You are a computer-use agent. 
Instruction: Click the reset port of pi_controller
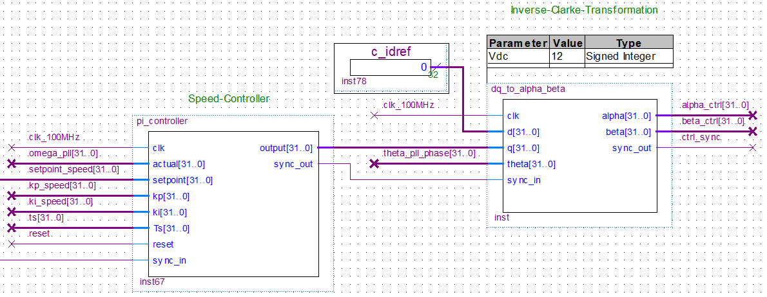click(x=163, y=244)
